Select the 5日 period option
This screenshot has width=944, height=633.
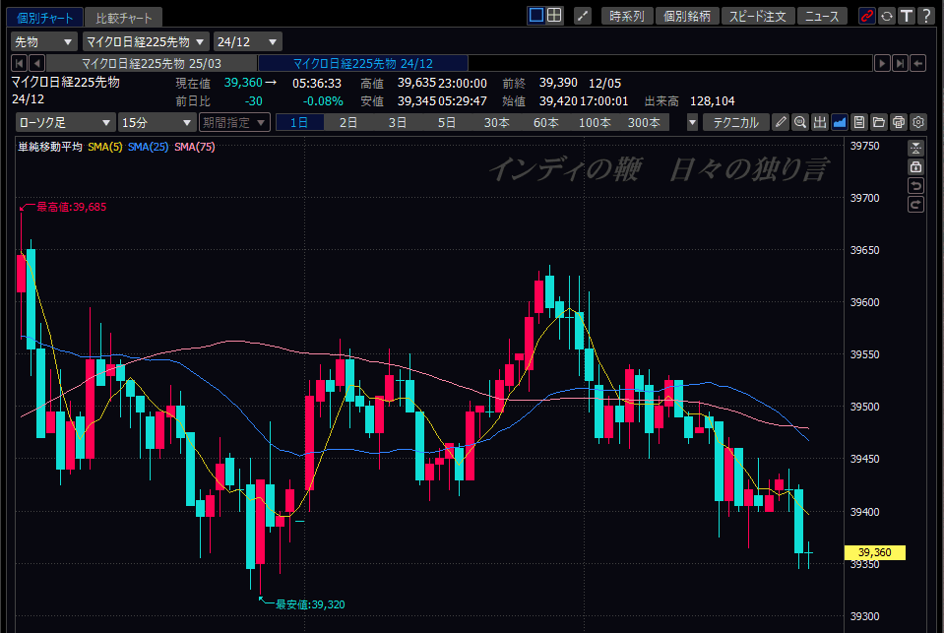[447, 122]
